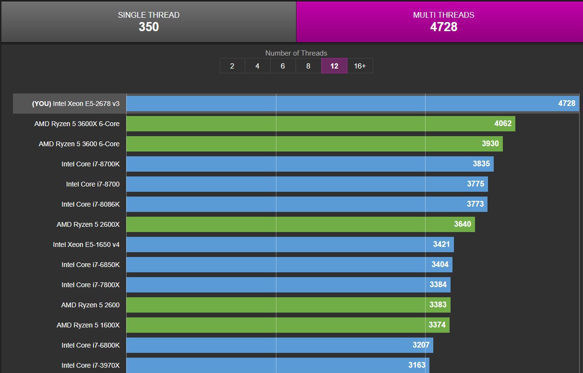Select the Intel Core i7-8700 label
Viewport: 583px width, 373px height.
(93, 184)
